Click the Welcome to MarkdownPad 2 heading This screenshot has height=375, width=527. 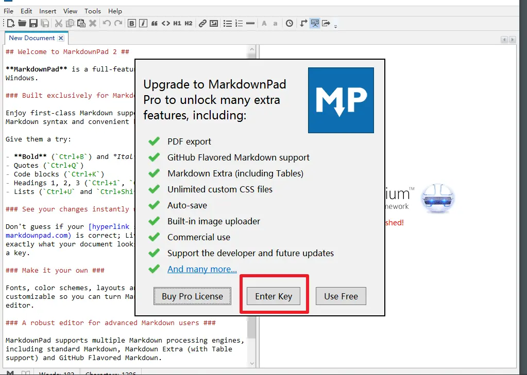tap(67, 52)
